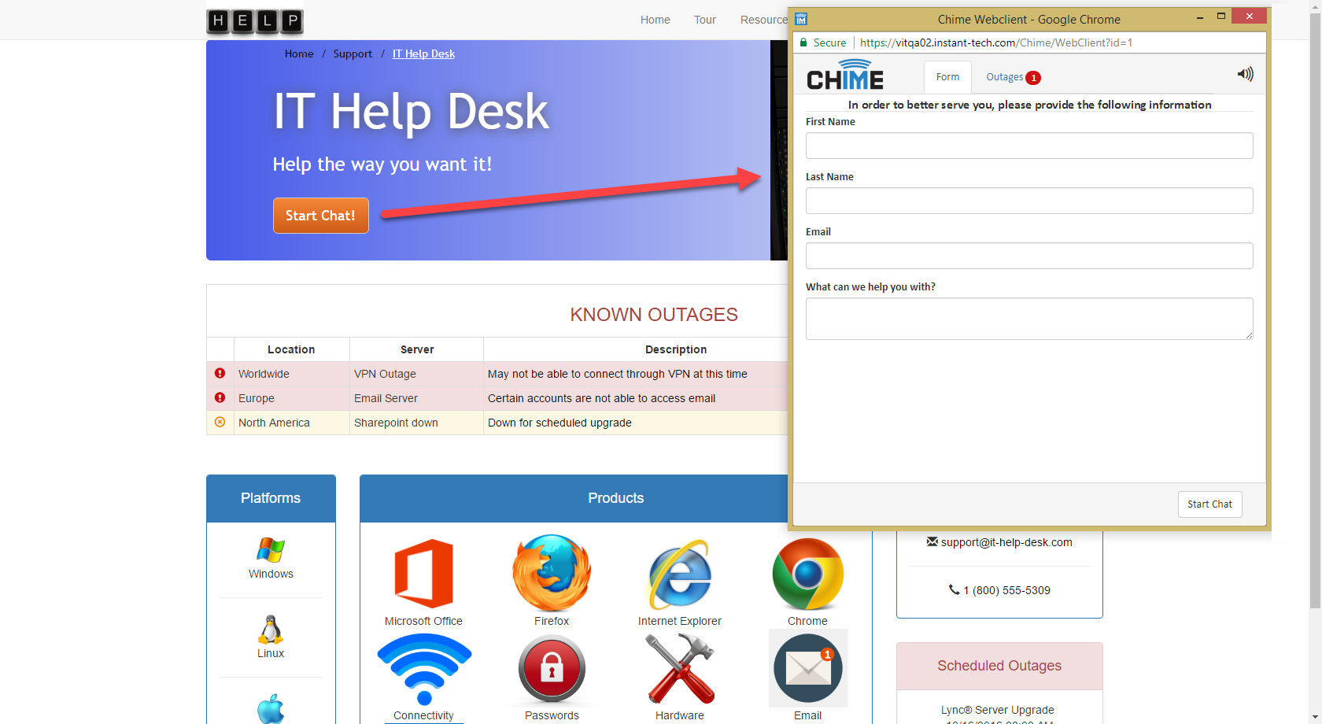The image size is (1322, 724).
Task: Open the IT Help Desk breadcrumb link
Action: click(423, 54)
